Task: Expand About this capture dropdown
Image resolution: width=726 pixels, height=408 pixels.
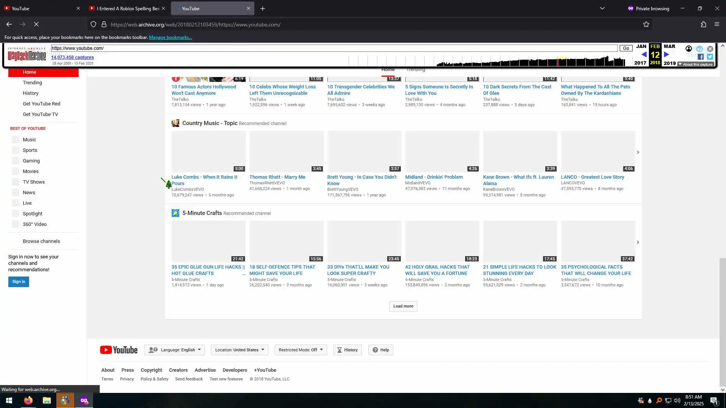Action: click(696, 65)
